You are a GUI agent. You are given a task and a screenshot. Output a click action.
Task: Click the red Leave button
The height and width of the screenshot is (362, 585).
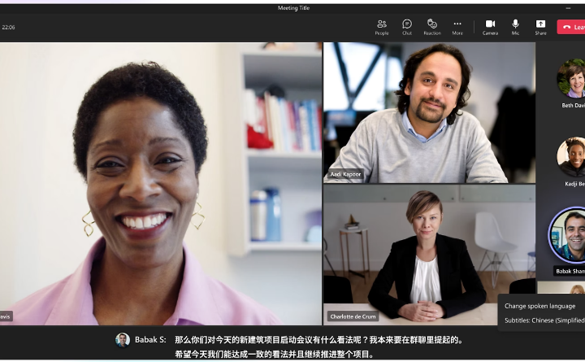[x=571, y=27]
